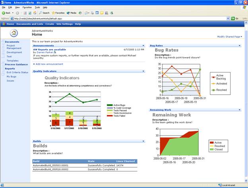Open Site Settings in navigation bar

[64, 24]
